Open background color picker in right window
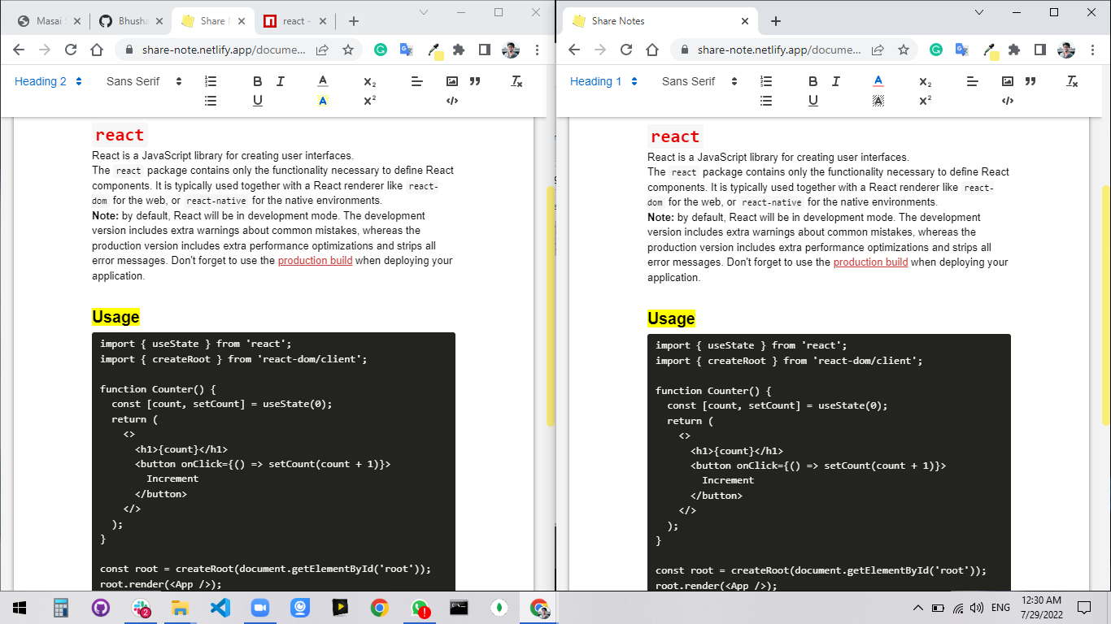Viewport: 1111px width, 624px height. (878, 101)
